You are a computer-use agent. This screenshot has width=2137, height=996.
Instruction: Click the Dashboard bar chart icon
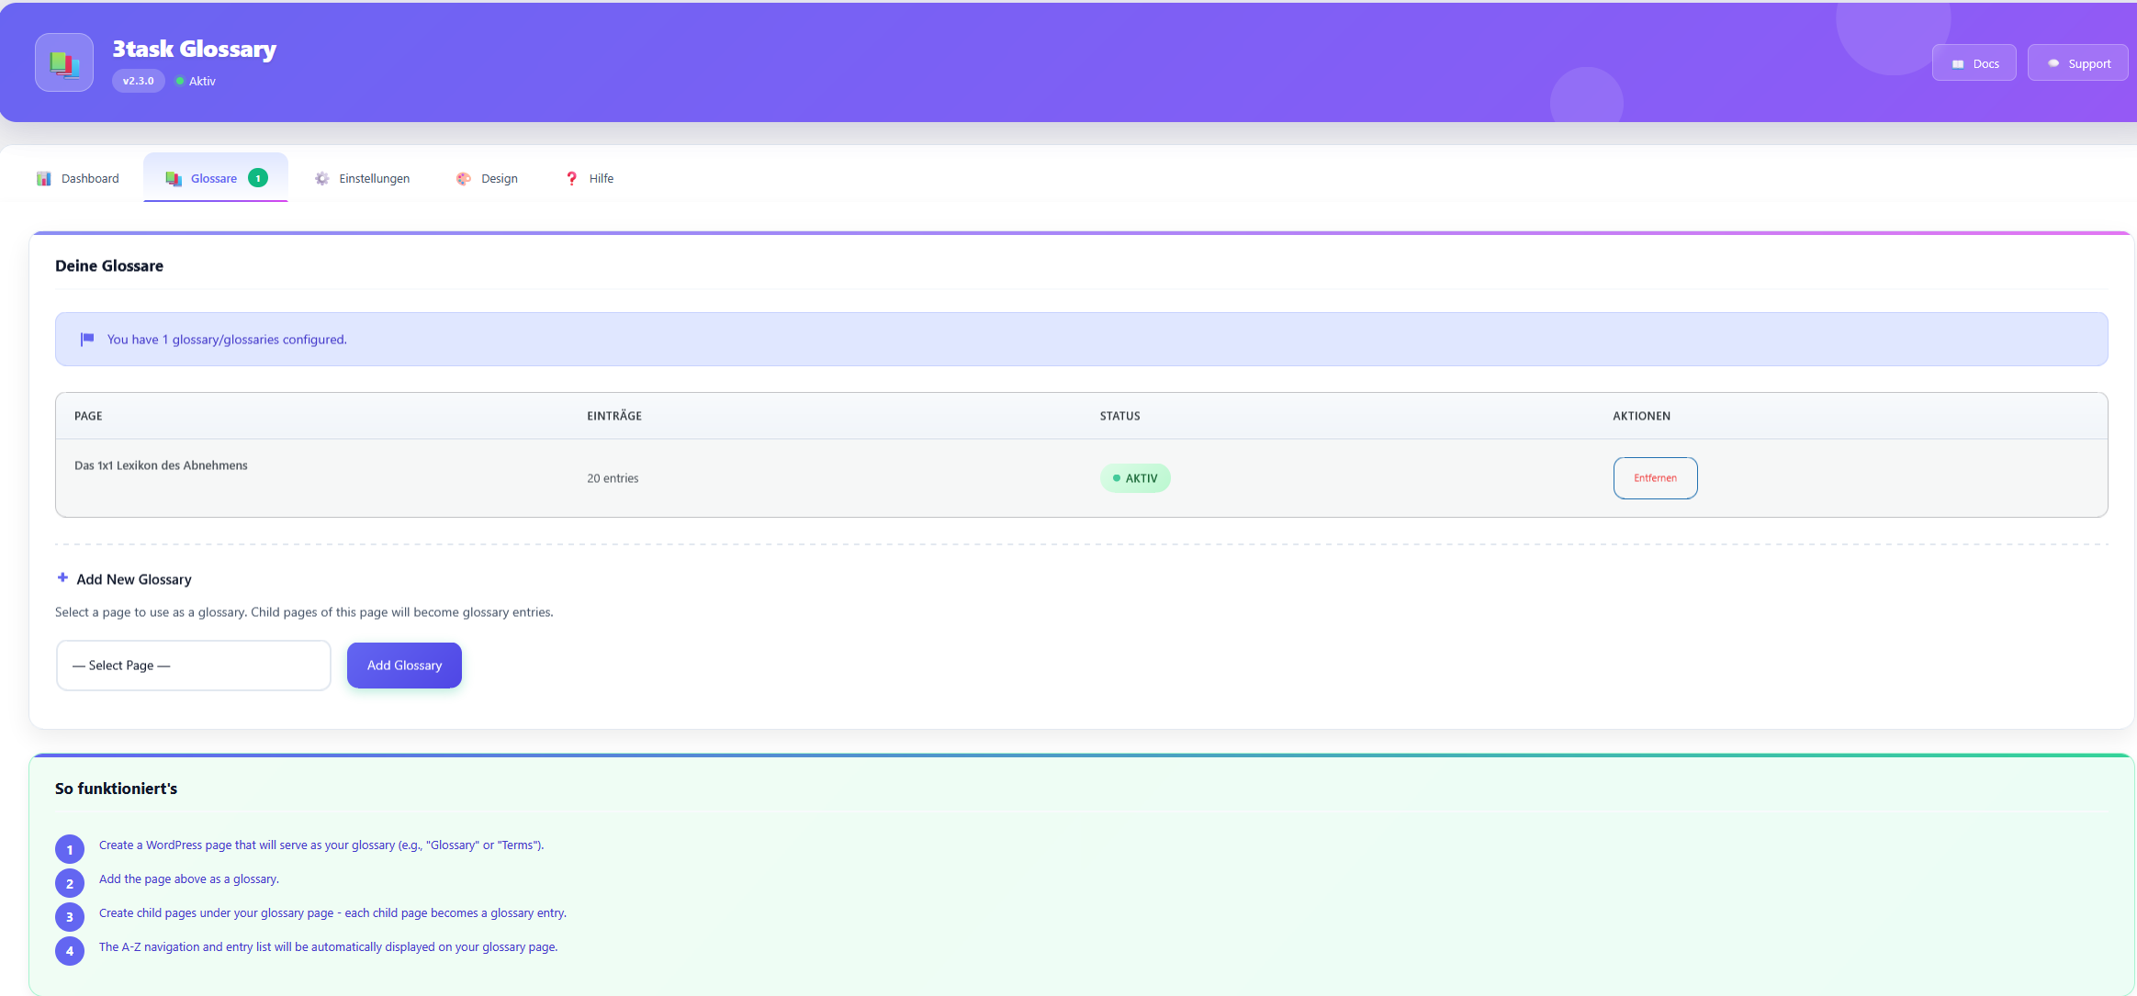pyautogui.click(x=44, y=178)
